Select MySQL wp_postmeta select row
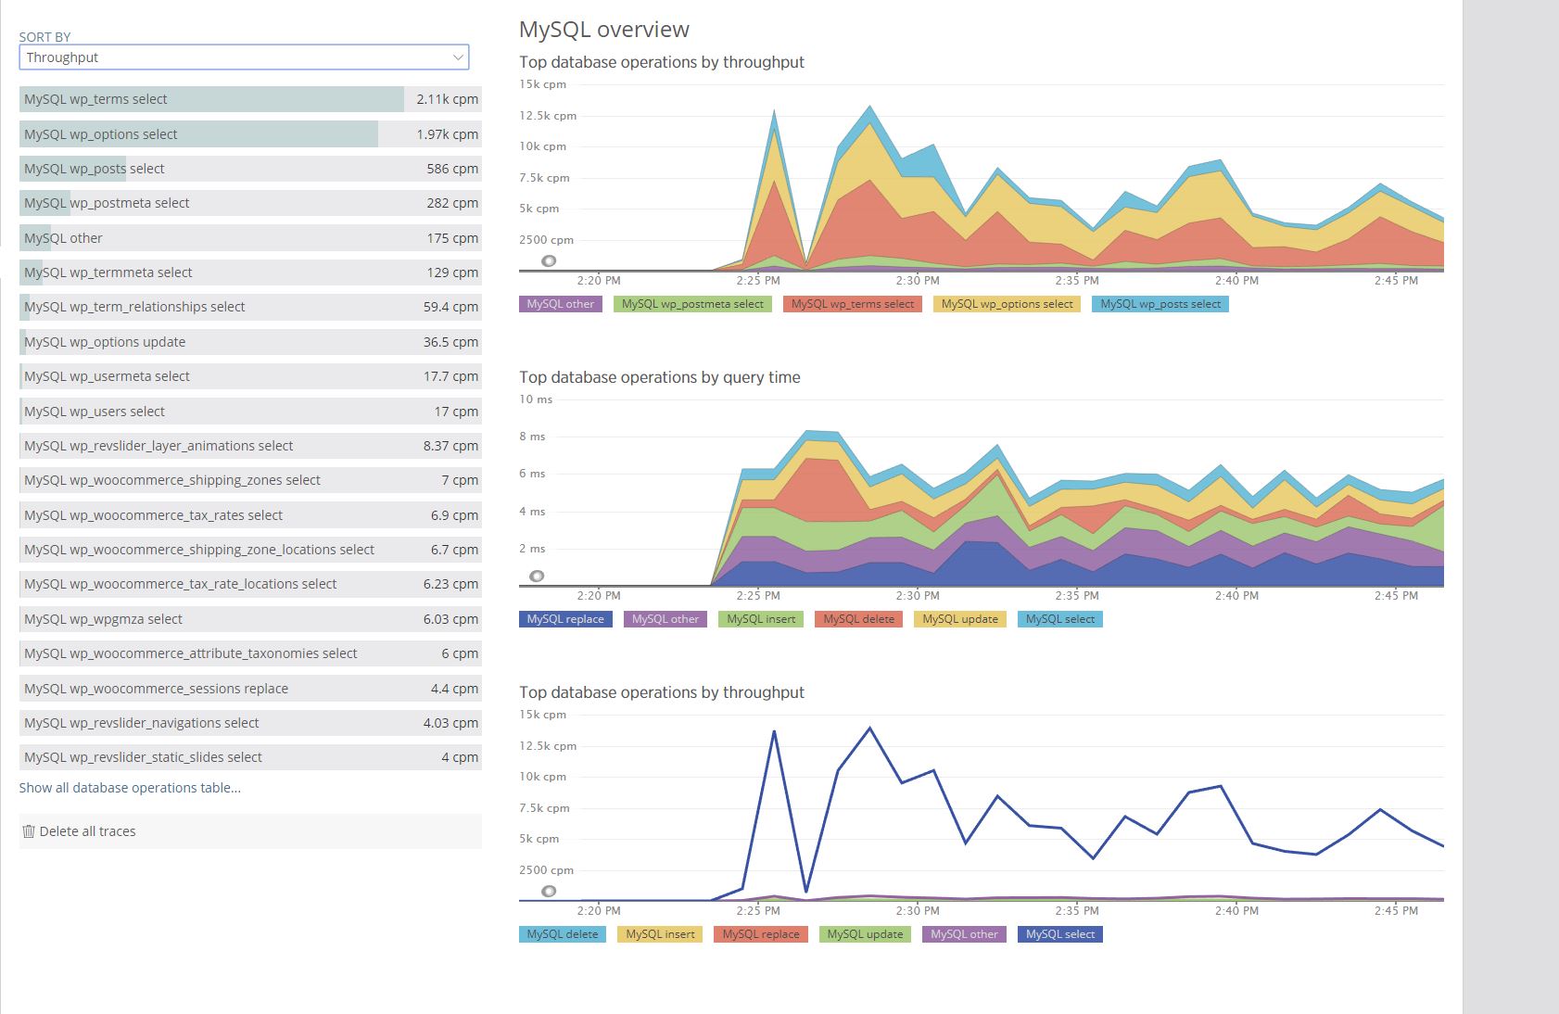1559x1014 pixels. coord(250,203)
